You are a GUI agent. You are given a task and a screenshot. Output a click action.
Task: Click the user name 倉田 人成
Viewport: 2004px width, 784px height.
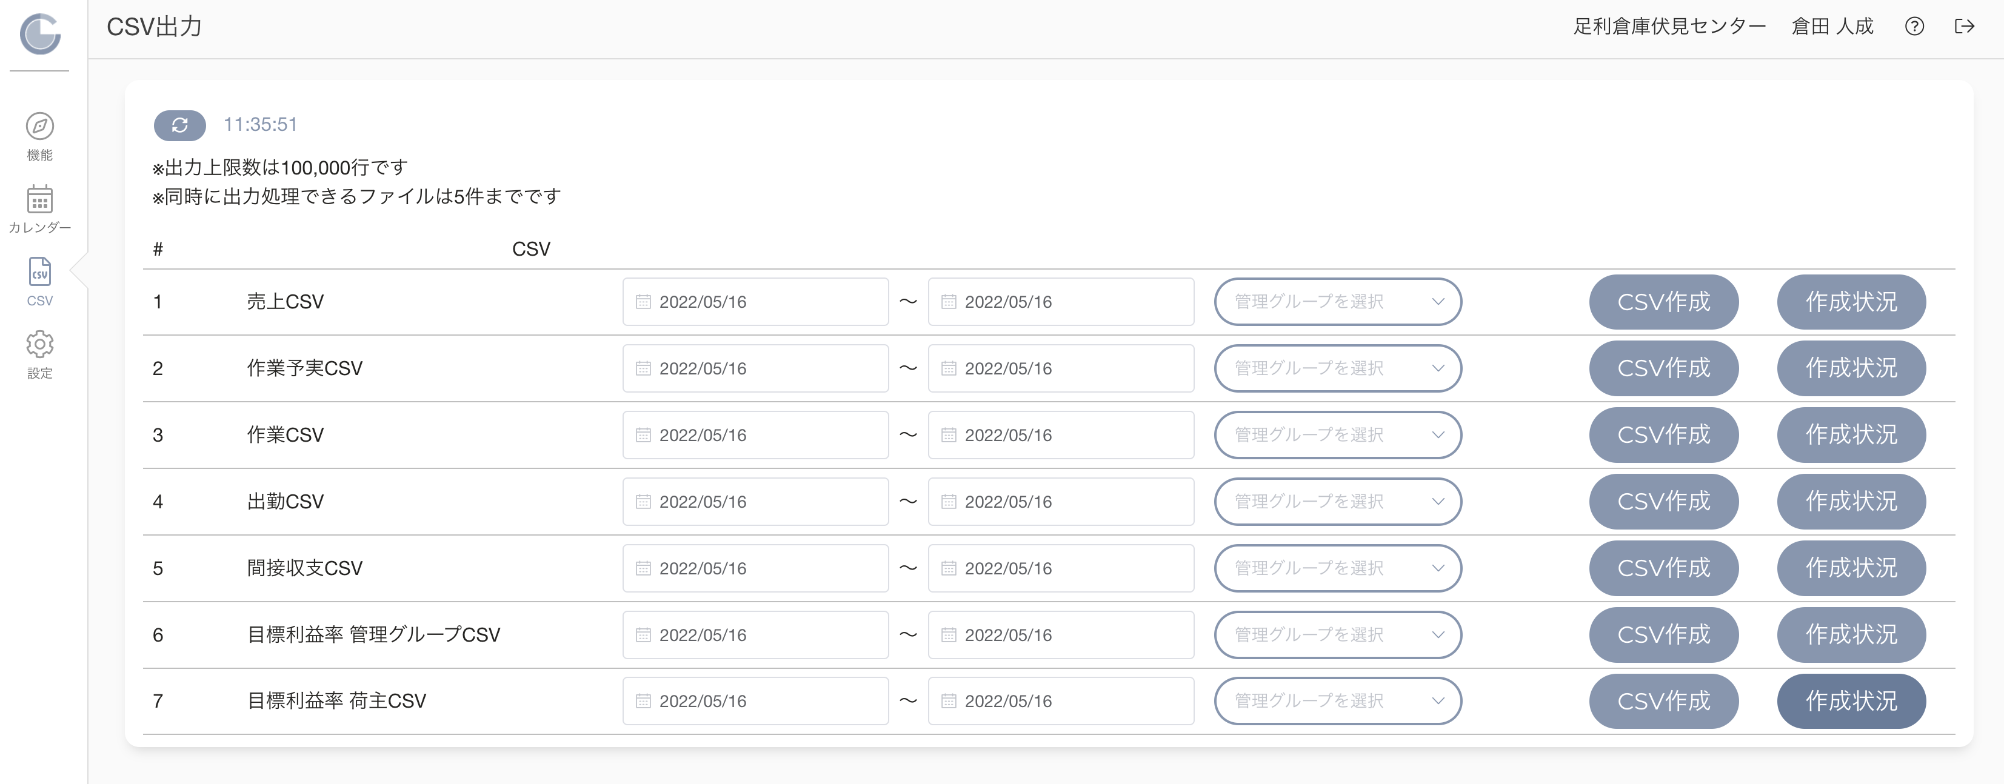point(1832,27)
